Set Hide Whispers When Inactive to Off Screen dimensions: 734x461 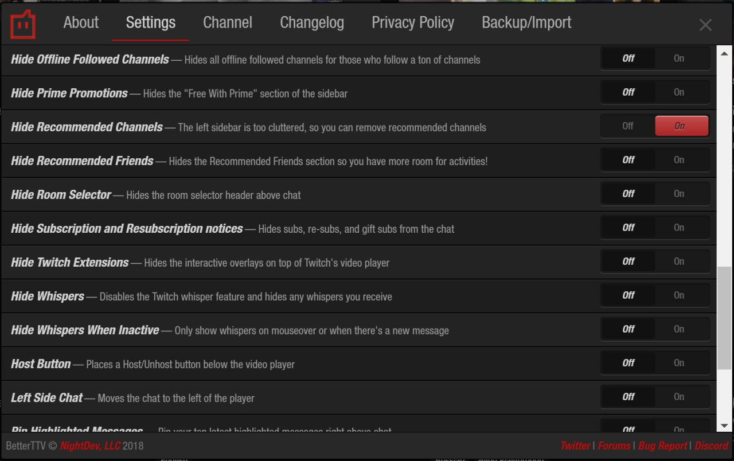point(628,329)
